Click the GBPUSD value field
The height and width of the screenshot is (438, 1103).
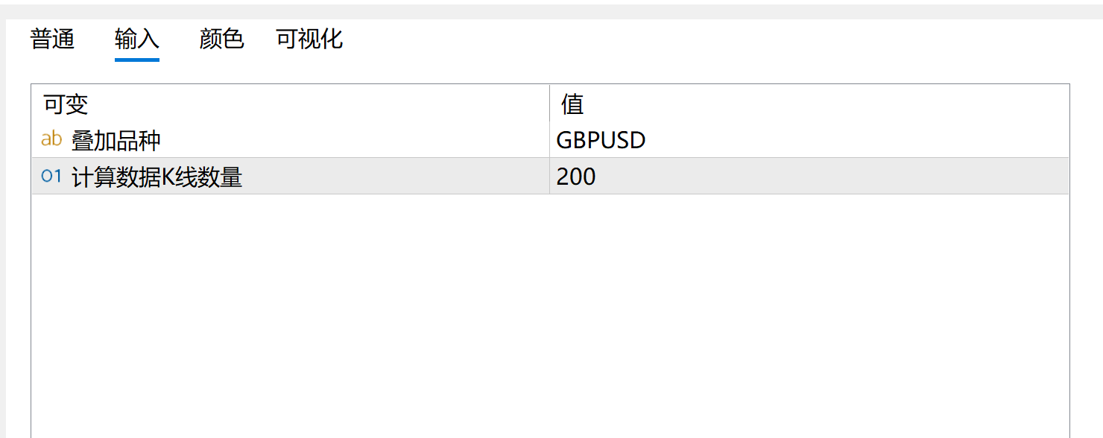click(601, 140)
